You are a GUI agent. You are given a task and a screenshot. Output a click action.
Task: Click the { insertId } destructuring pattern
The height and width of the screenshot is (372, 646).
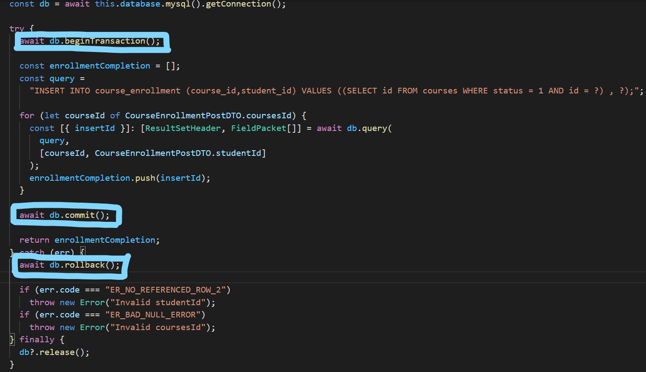pyautogui.click(x=95, y=128)
